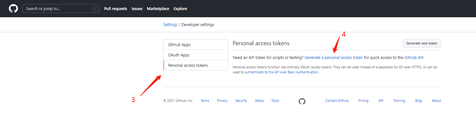Click the Contact GitHub footer link
This screenshot has height=131, width=476.
[337, 101]
